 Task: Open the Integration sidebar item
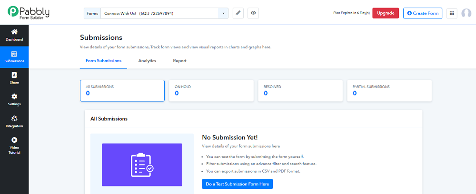(14, 122)
